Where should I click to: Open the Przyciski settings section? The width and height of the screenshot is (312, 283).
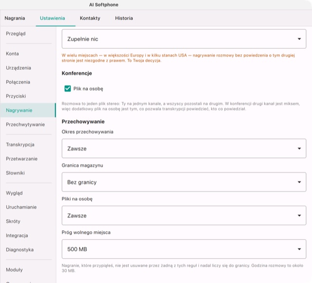[28, 96]
